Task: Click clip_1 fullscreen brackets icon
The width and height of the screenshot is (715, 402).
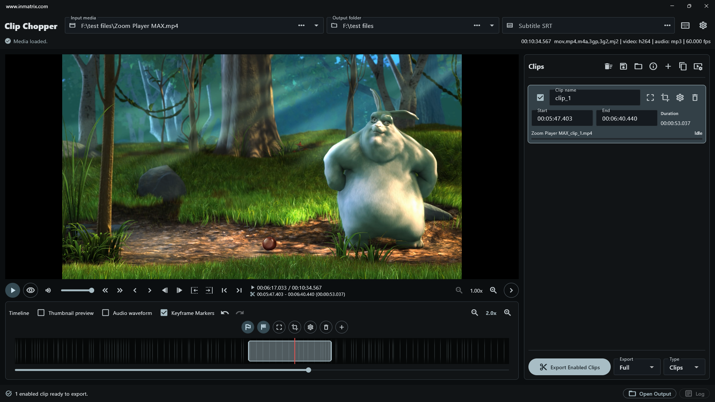Action: tap(650, 98)
